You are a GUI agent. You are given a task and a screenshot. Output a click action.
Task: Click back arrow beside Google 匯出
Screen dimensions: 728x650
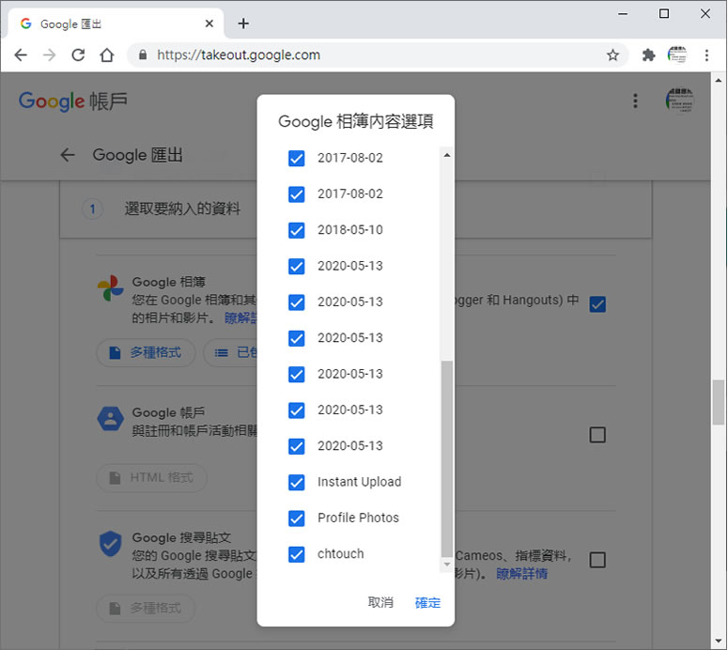[x=68, y=155]
